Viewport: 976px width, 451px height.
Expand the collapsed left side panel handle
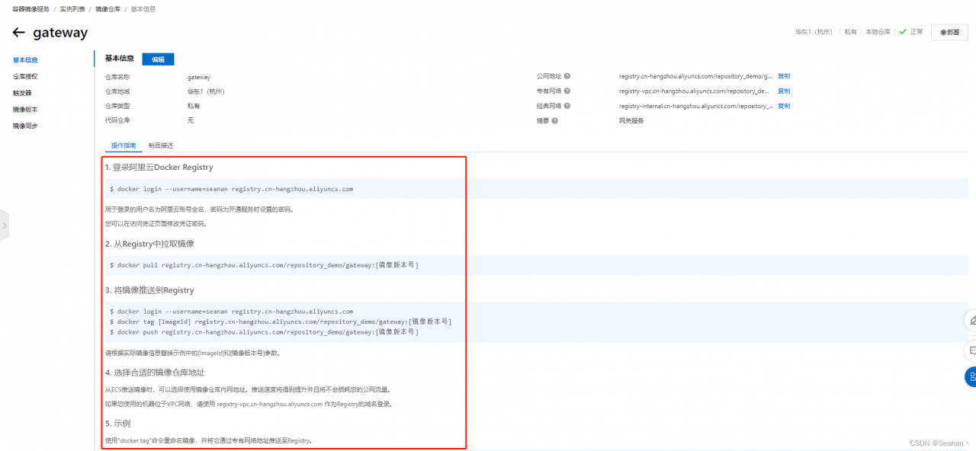[x=5, y=225]
